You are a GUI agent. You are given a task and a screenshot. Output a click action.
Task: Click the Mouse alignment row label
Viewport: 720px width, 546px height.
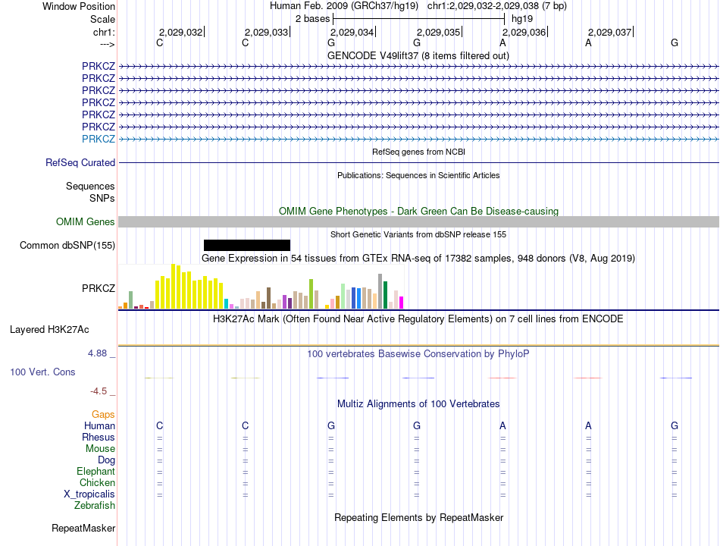click(100, 449)
